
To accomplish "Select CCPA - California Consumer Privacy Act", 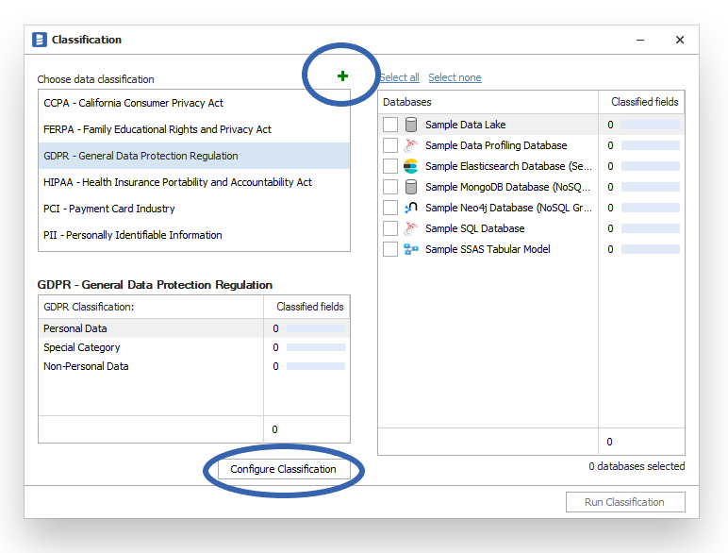I will (x=133, y=103).
